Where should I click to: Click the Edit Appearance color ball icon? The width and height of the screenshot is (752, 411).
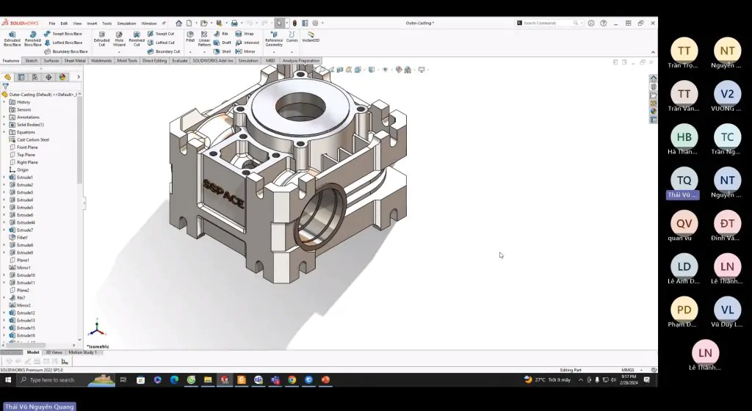click(x=398, y=70)
